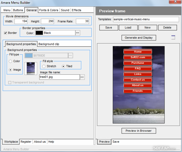Switch to the Save tab at bottom right

116,142
